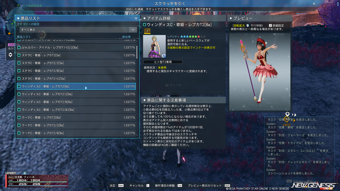The image size is (340, 191).
Task: Select the highlighted ウィンディスC・歌姫・レプカT2[Ba] row
Action: tap(76, 86)
